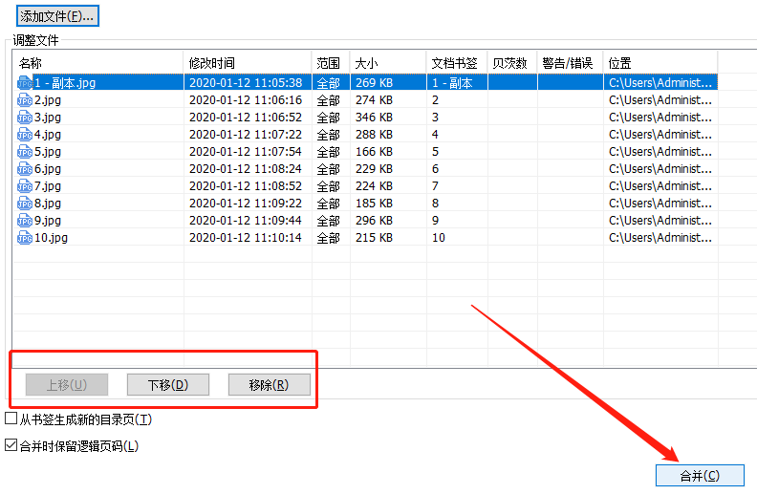Click the file name 1 - 副本.jpg
The image size is (757, 494).
65,83
